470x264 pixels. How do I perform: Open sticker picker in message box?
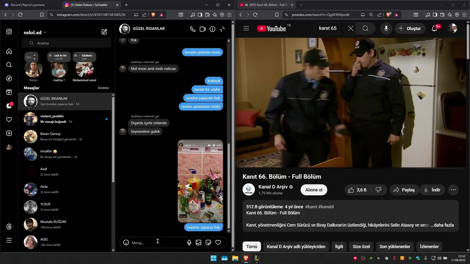(208, 242)
